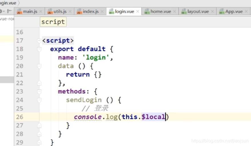The width and height of the screenshot is (251, 146).
Task: Switch to the index.js tab
Action: (x=91, y=11)
